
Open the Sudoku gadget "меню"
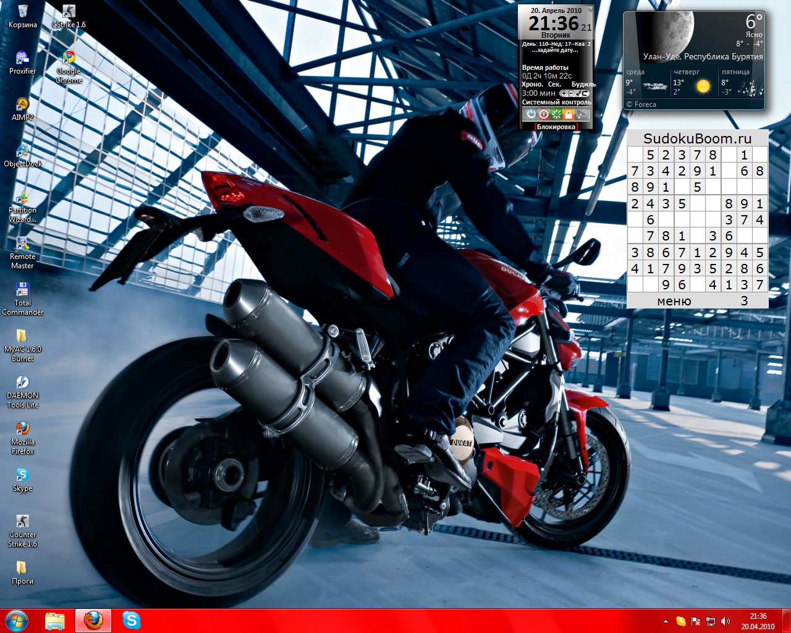click(x=674, y=301)
